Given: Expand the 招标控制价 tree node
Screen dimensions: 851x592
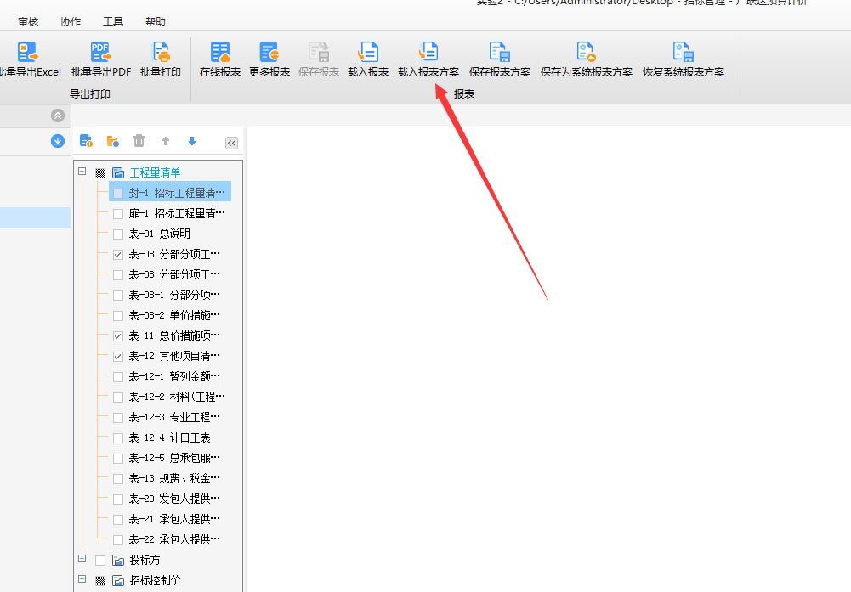Looking at the screenshot, I should 82,580.
